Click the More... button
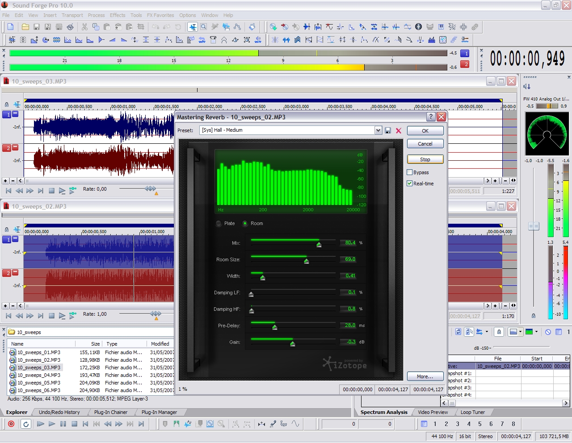Viewport: 572px width, 443px height. (x=425, y=376)
